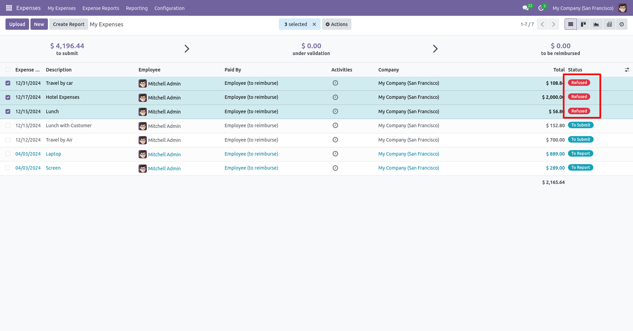
Task: Uncheck the 12/15/2024 Lunch row checkbox
Action: 8,111
